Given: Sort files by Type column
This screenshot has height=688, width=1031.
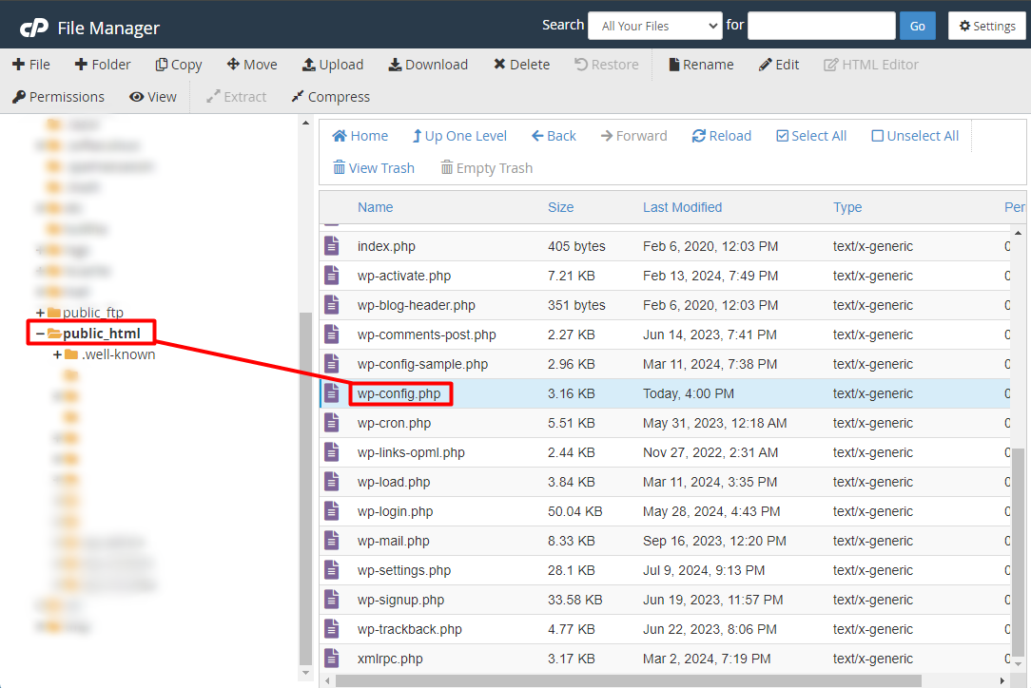Looking at the screenshot, I should [847, 208].
